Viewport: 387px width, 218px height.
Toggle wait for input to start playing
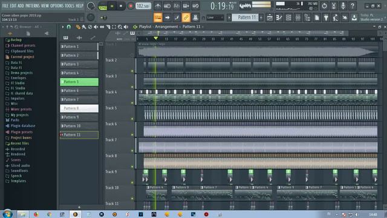click(167, 6)
